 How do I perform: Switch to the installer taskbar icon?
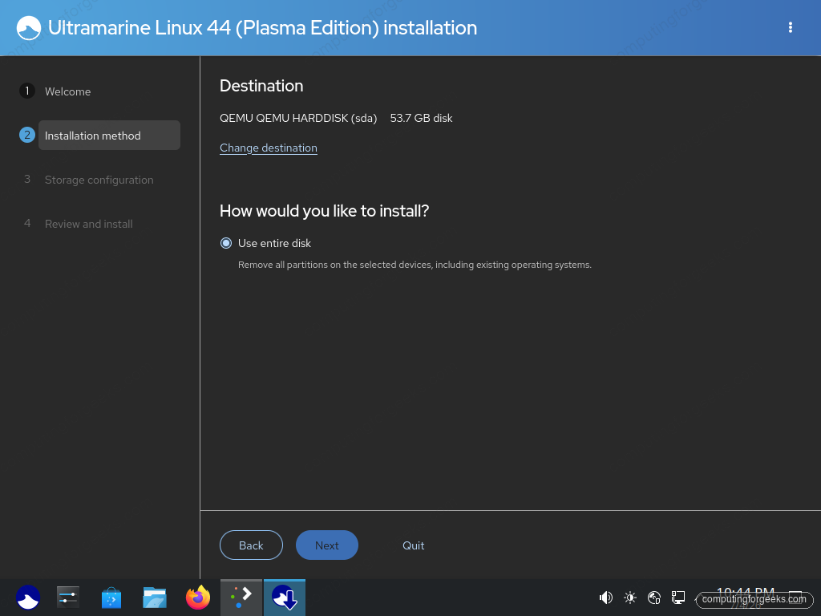[x=285, y=597]
